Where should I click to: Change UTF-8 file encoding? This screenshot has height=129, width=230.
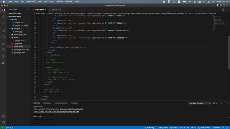[183, 128]
